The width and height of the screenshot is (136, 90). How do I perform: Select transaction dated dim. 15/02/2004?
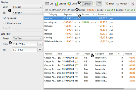click(90, 61)
